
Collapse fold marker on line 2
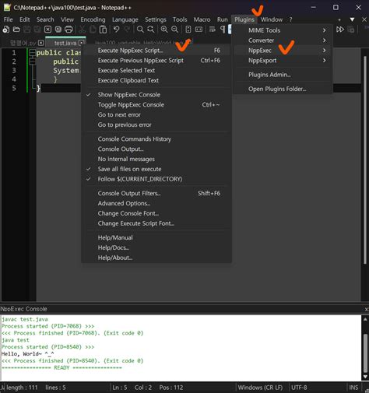(33, 61)
